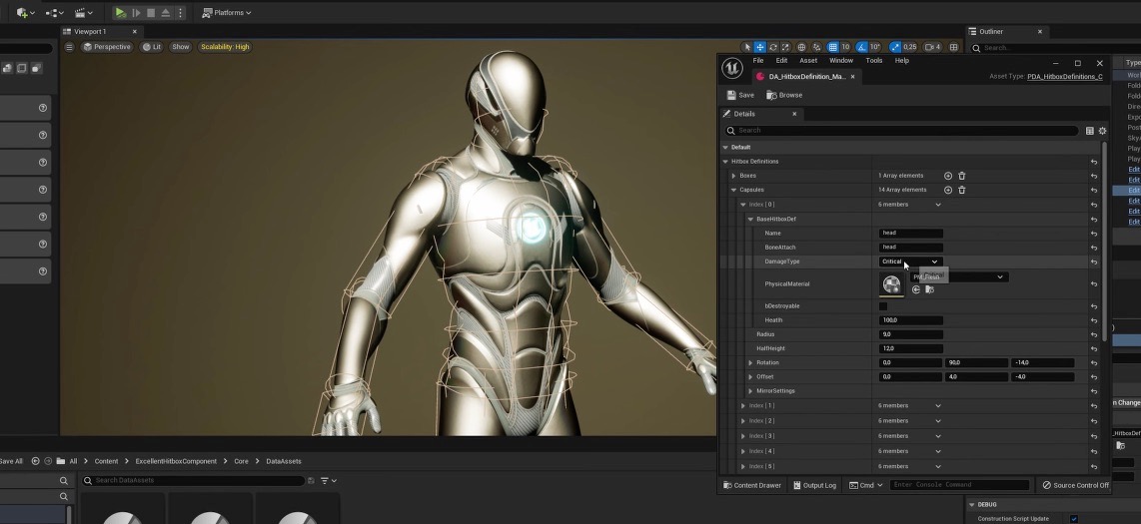Expand Index [ 1 ] capsule entry
Viewport: 1141px width, 524px height.
point(743,405)
